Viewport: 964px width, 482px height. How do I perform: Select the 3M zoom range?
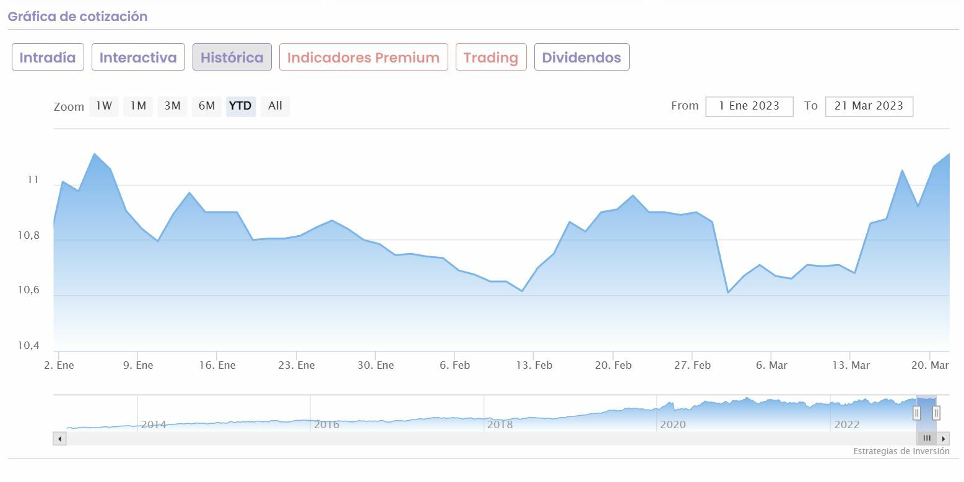172,106
